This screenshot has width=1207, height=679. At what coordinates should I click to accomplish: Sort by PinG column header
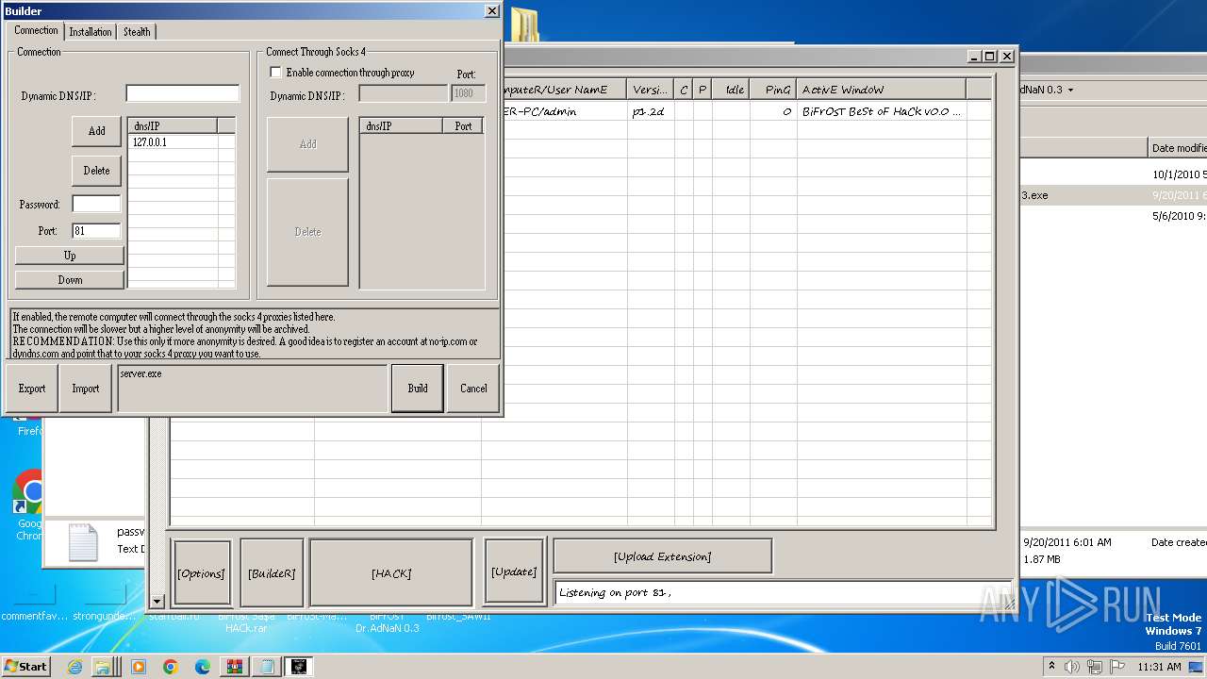pos(774,90)
